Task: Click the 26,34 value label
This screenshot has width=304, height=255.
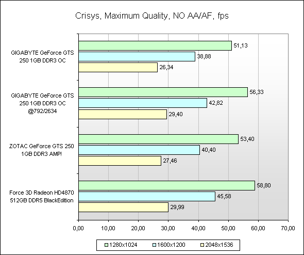Action: click(x=166, y=68)
